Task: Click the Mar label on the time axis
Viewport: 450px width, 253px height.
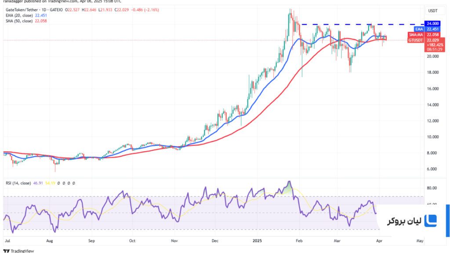Action: point(337,241)
